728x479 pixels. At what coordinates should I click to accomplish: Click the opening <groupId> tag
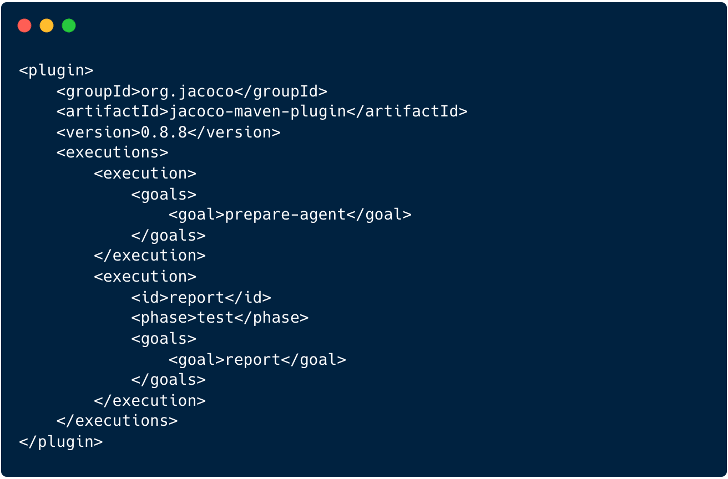point(98,91)
